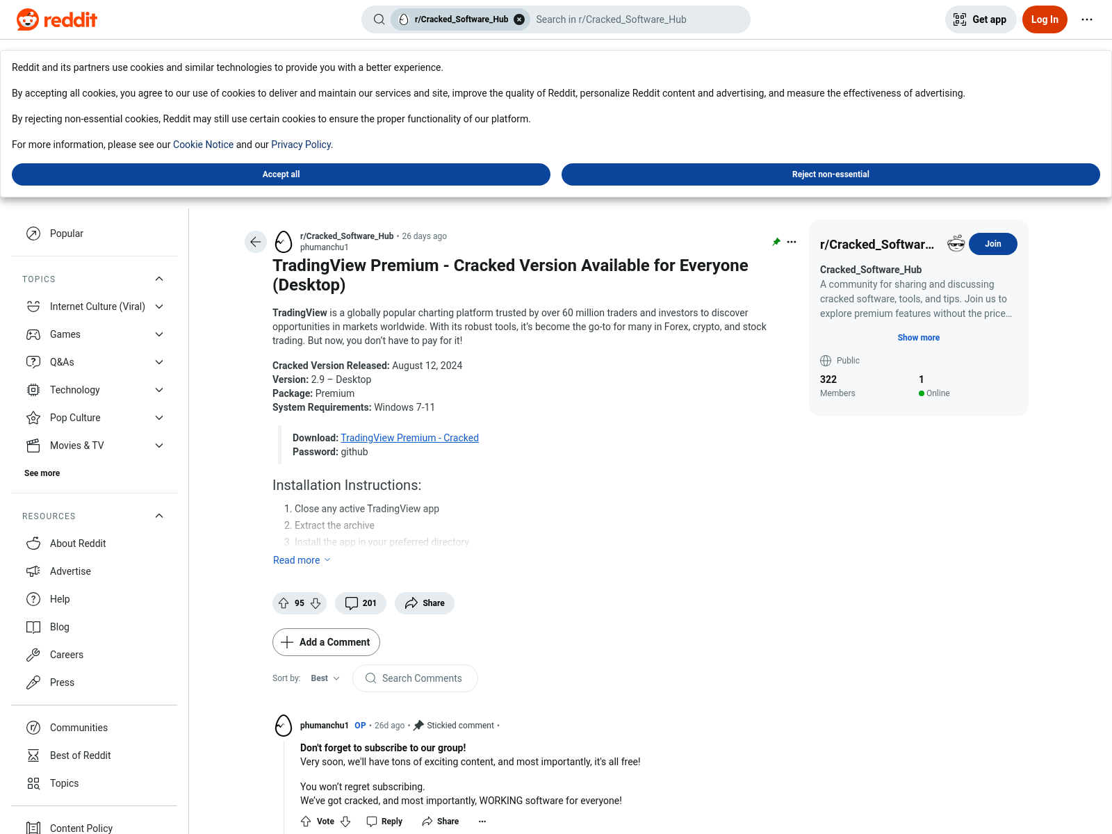Click Show more in community description
This screenshot has height=834, width=1112.
pyautogui.click(x=918, y=338)
